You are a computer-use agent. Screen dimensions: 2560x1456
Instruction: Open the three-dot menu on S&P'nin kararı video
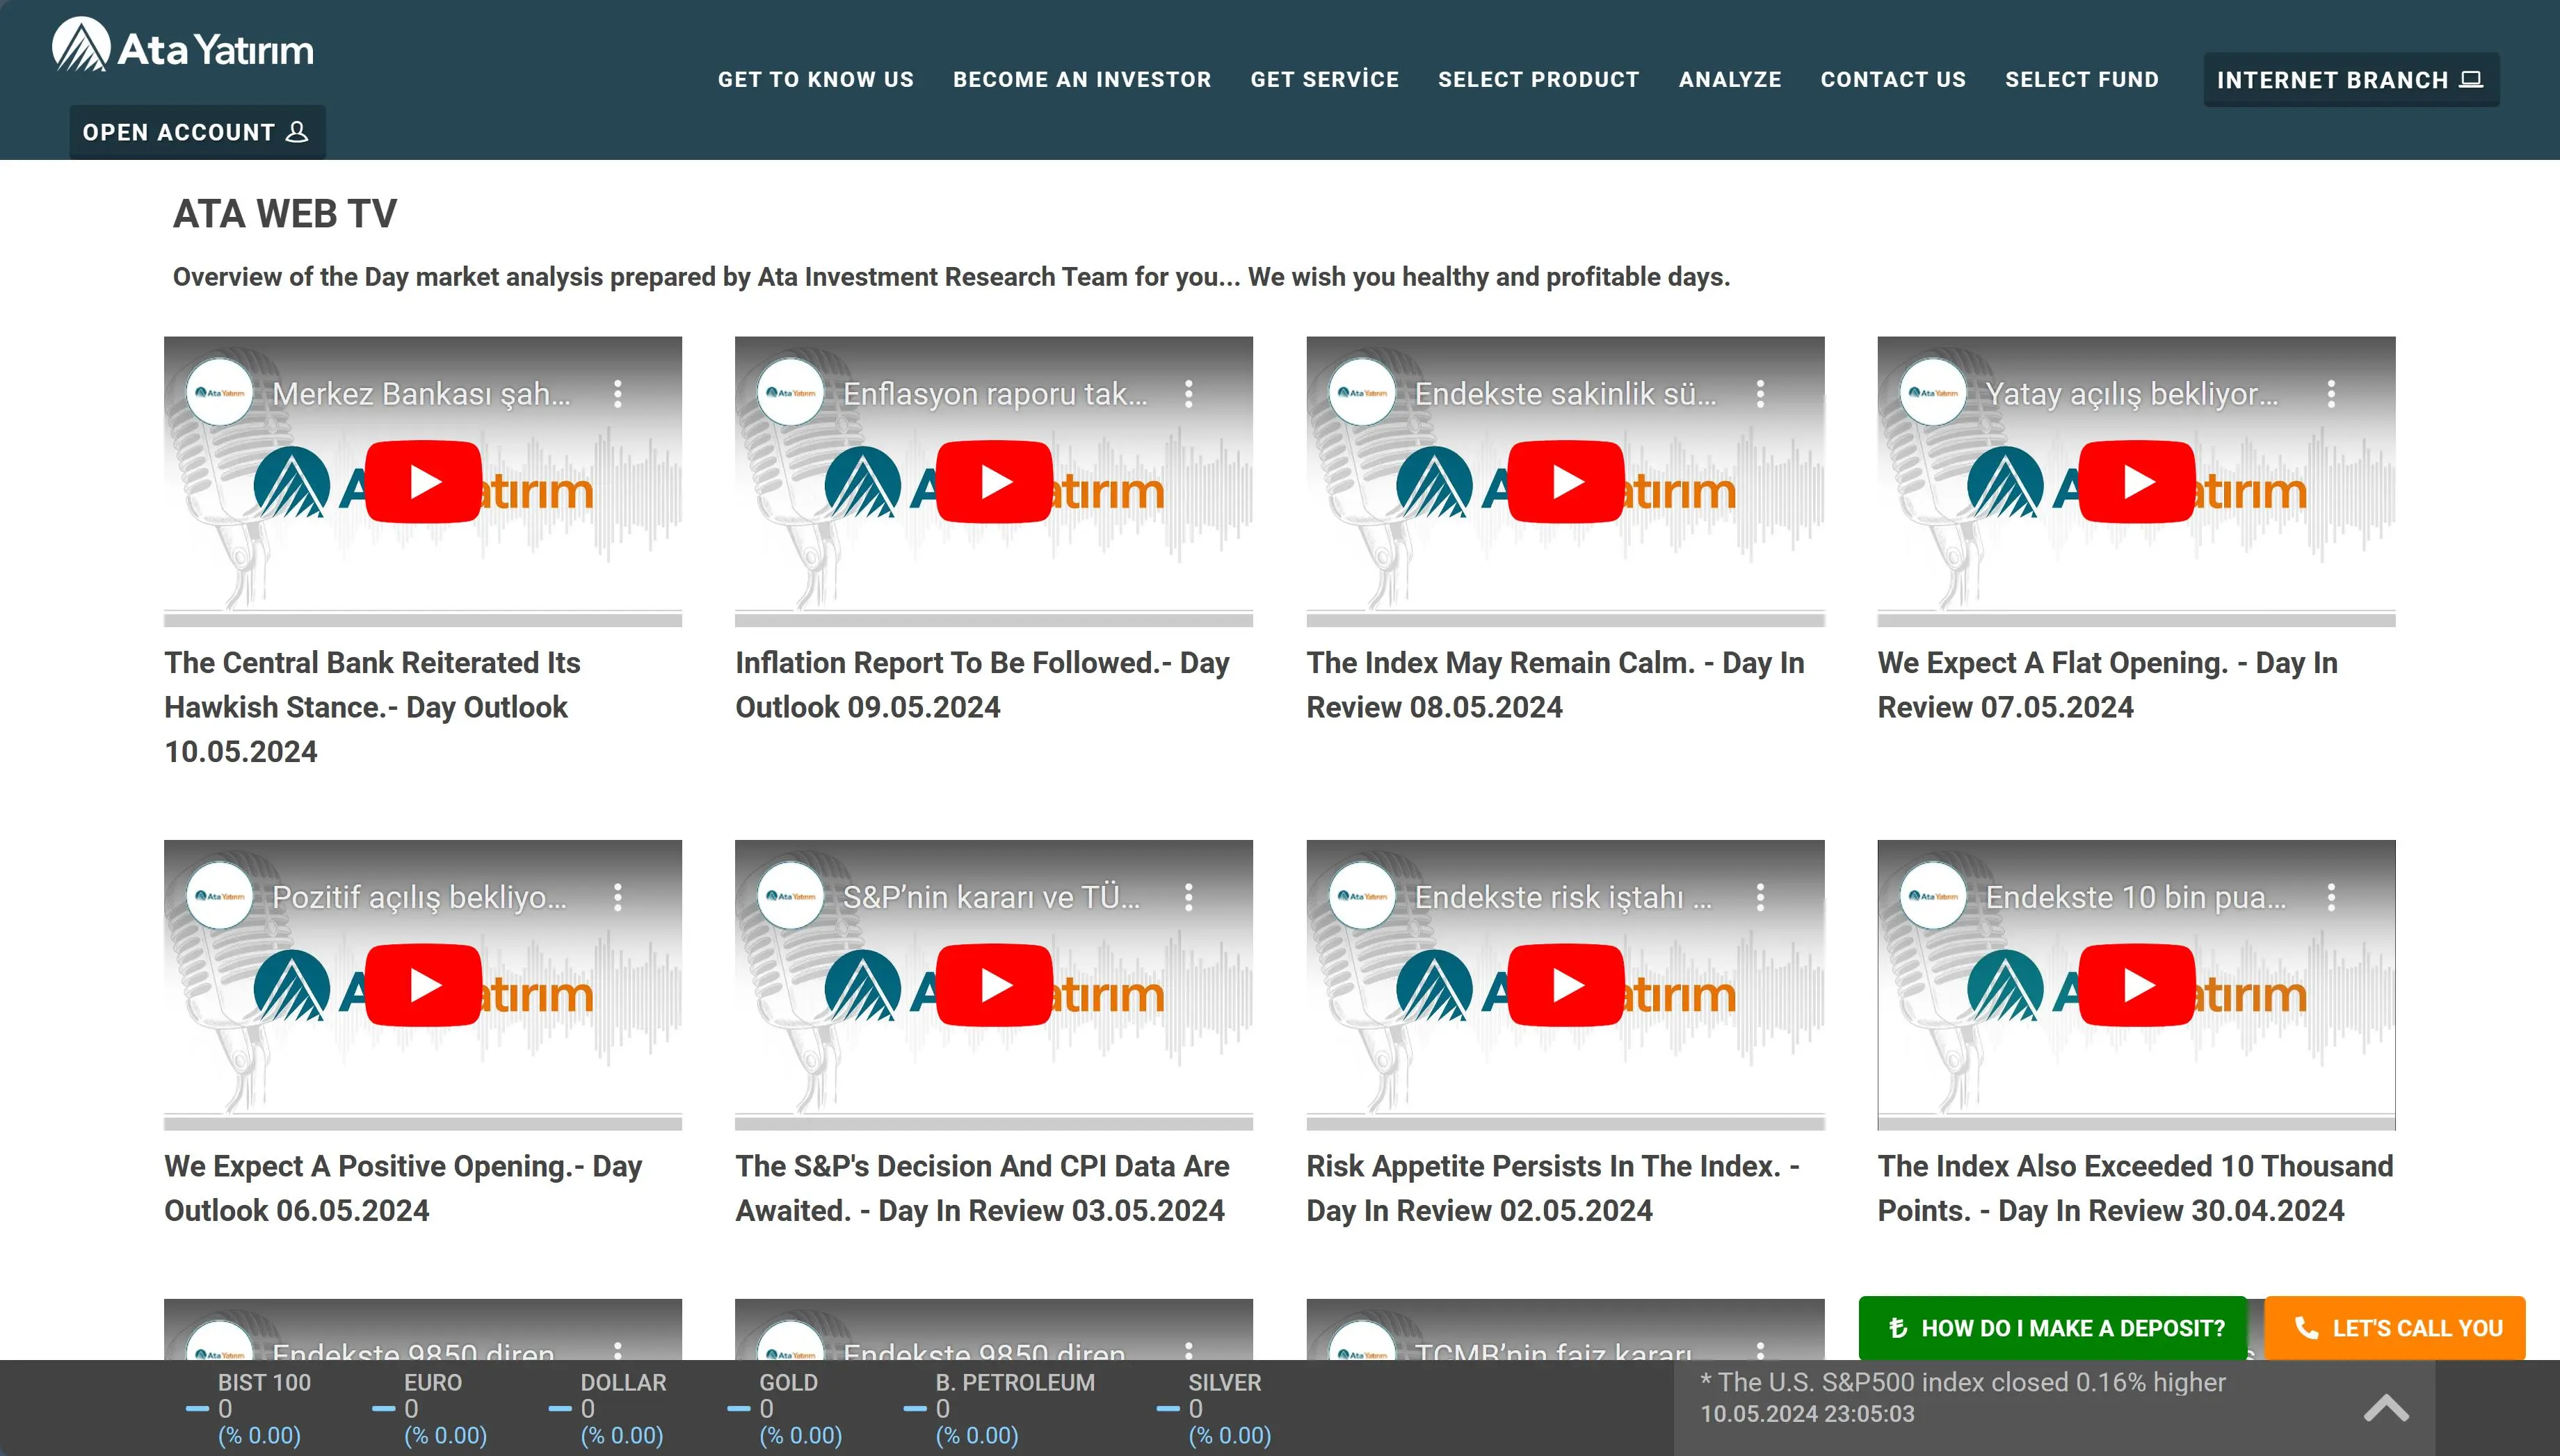pyautogui.click(x=1189, y=897)
